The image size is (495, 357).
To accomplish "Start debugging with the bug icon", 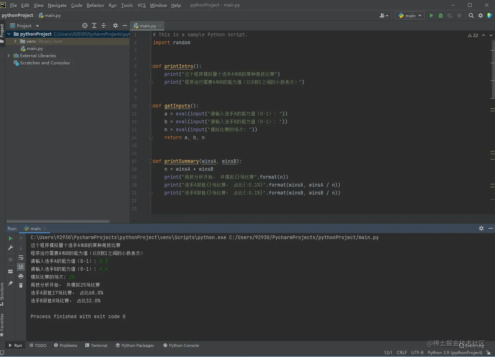I will [441, 15].
